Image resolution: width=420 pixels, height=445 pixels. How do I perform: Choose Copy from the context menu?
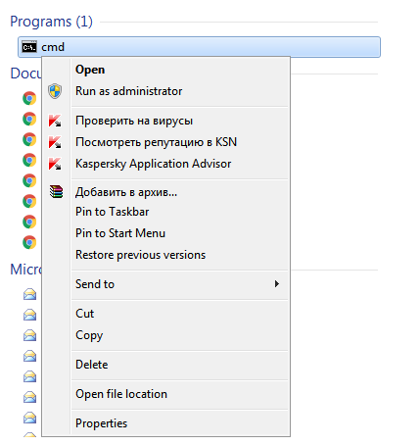pyautogui.click(x=89, y=335)
